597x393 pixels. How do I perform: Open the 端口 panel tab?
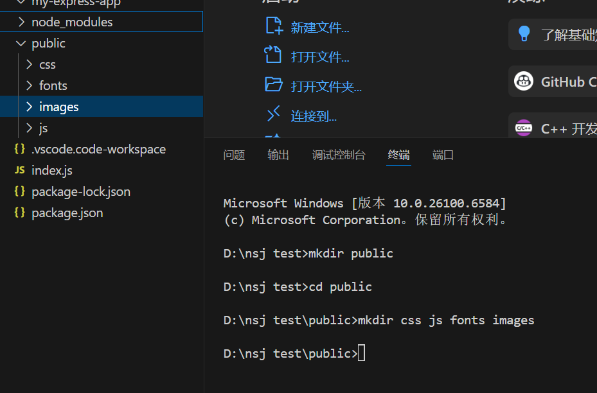click(443, 155)
